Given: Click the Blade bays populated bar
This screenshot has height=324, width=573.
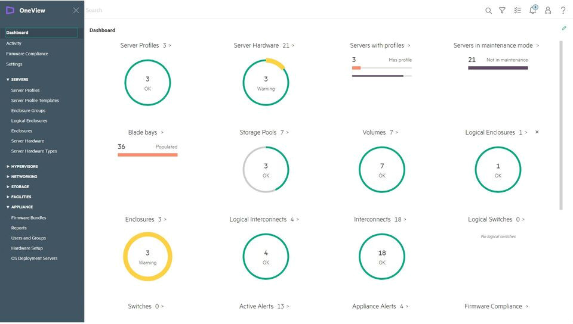Looking at the screenshot, I should (x=147, y=155).
